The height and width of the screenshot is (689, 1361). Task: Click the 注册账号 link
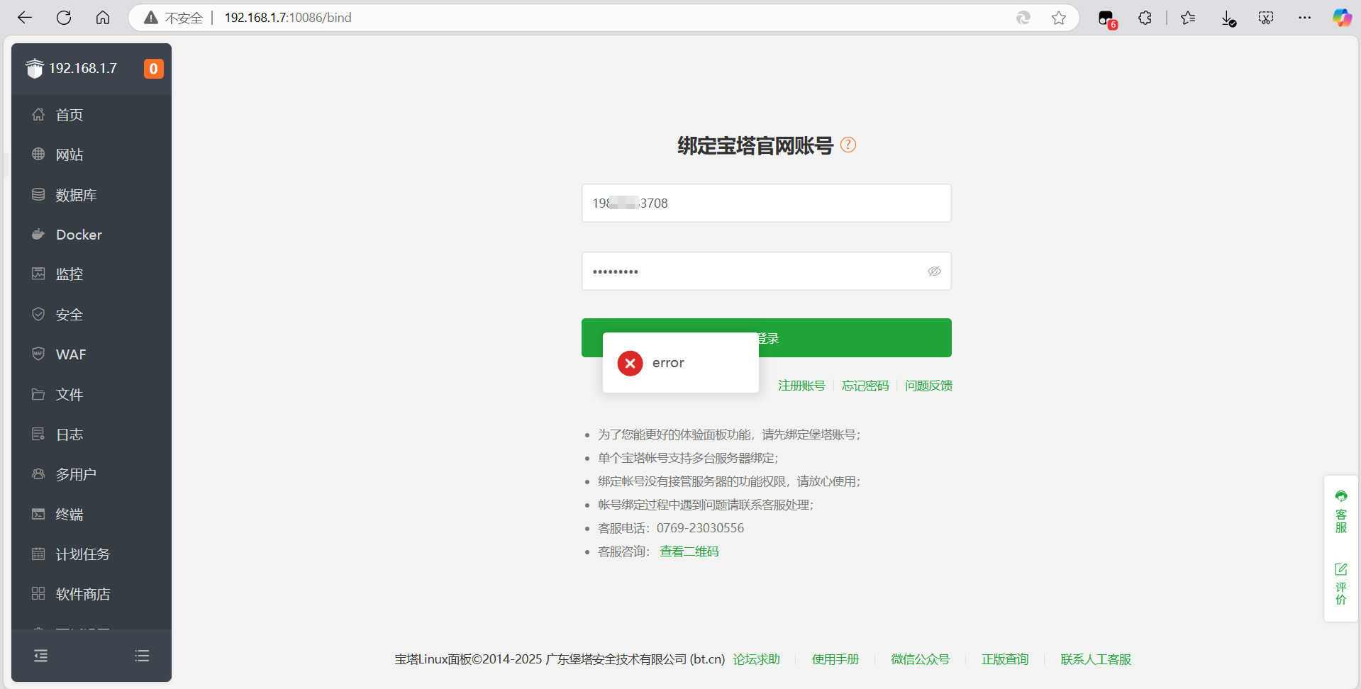coord(801,386)
